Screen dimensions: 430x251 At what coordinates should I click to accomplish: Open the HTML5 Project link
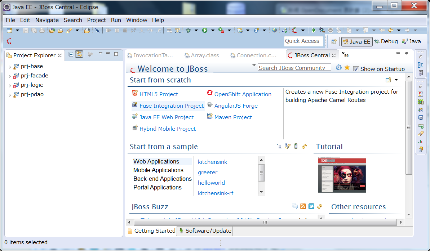(159, 94)
